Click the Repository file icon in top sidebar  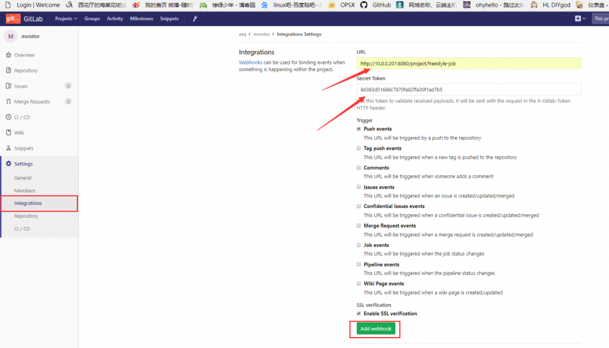coord(9,70)
